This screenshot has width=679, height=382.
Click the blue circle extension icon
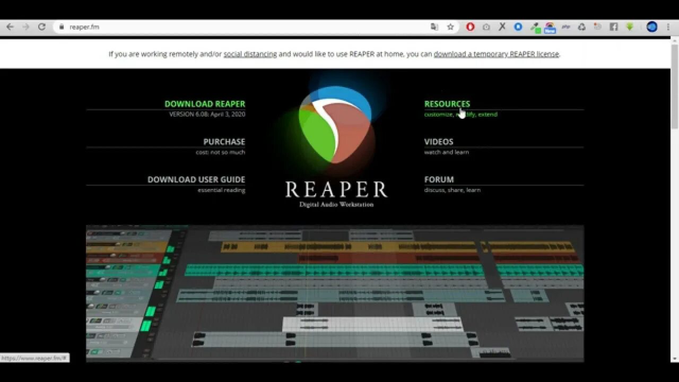[518, 27]
